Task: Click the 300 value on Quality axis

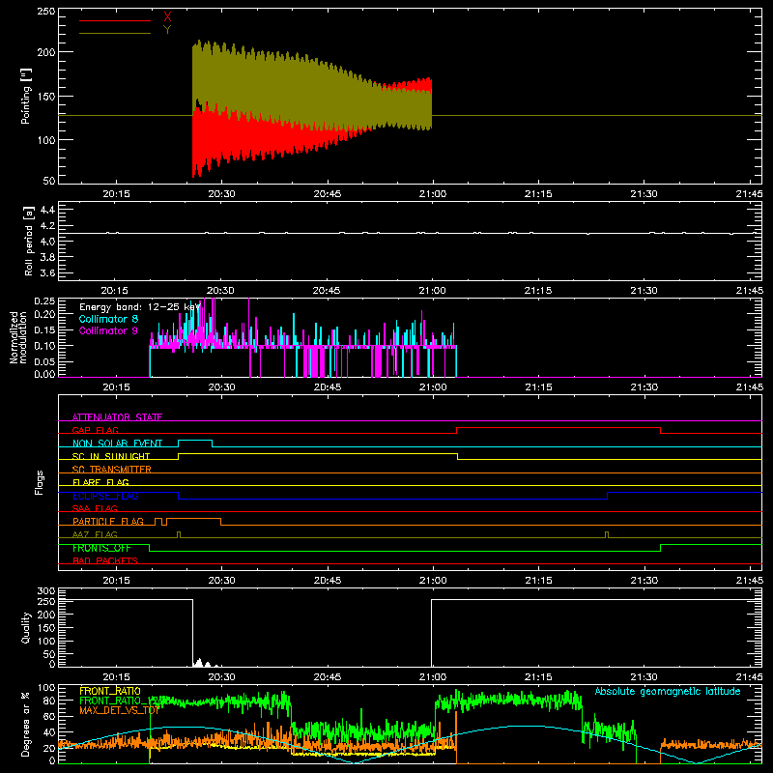Action: [45, 591]
